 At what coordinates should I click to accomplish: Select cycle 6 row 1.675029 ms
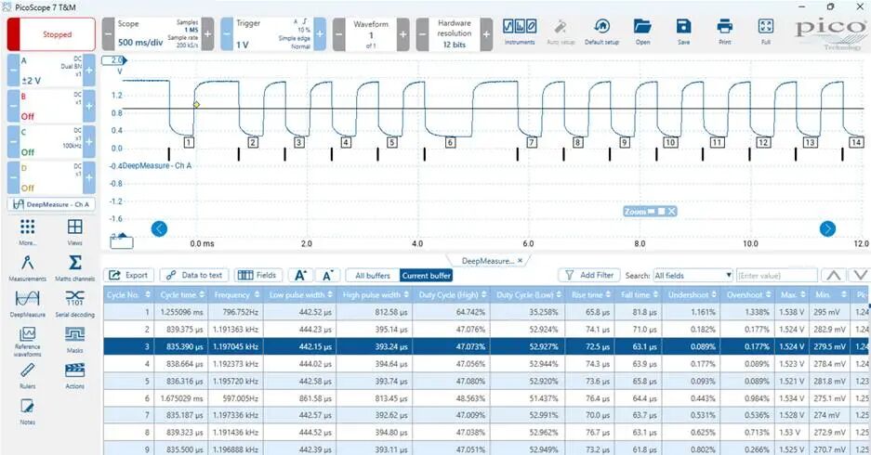pos(487,398)
